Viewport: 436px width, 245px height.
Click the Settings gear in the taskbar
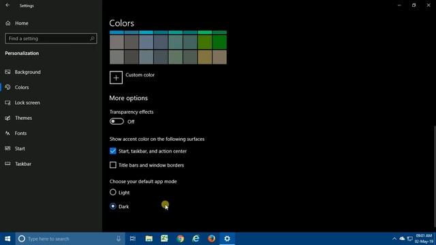click(x=227, y=239)
